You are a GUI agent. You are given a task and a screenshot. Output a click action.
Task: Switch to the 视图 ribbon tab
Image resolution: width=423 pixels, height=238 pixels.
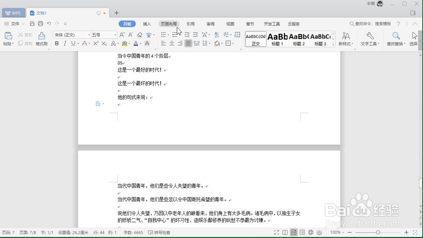pos(230,24)
